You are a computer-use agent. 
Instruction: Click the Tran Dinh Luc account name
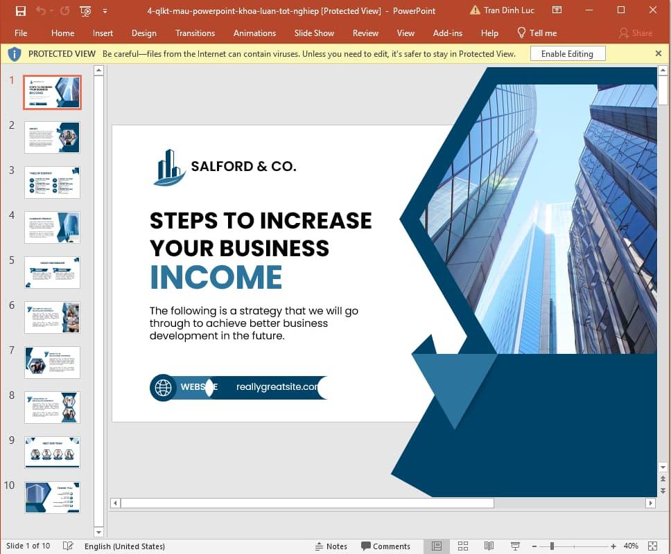[x=509, y=10]
